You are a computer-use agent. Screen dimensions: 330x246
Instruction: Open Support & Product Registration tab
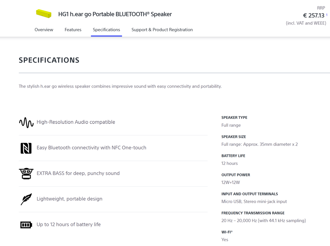coord(162,30)
